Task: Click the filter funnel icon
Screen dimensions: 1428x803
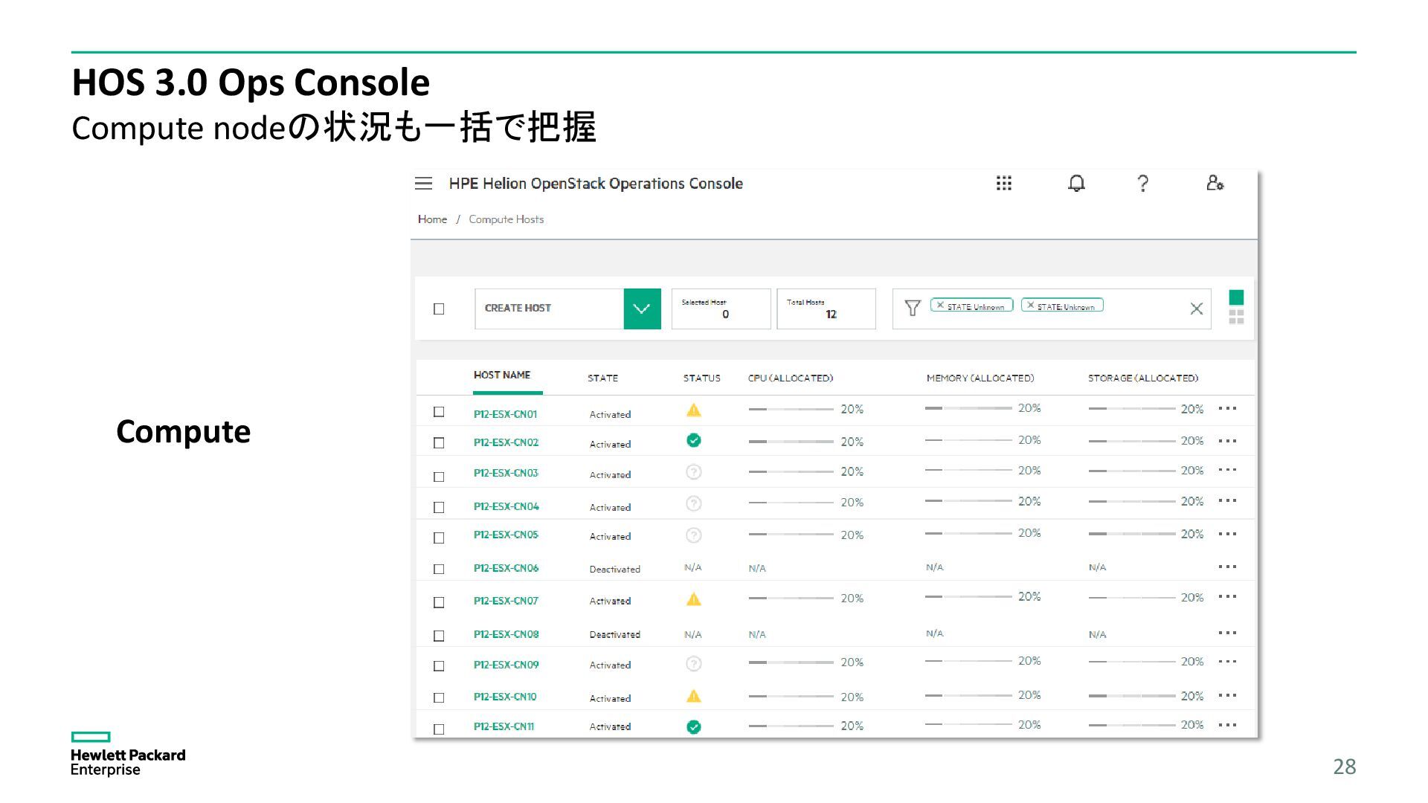Action: (x=913, y=308)
